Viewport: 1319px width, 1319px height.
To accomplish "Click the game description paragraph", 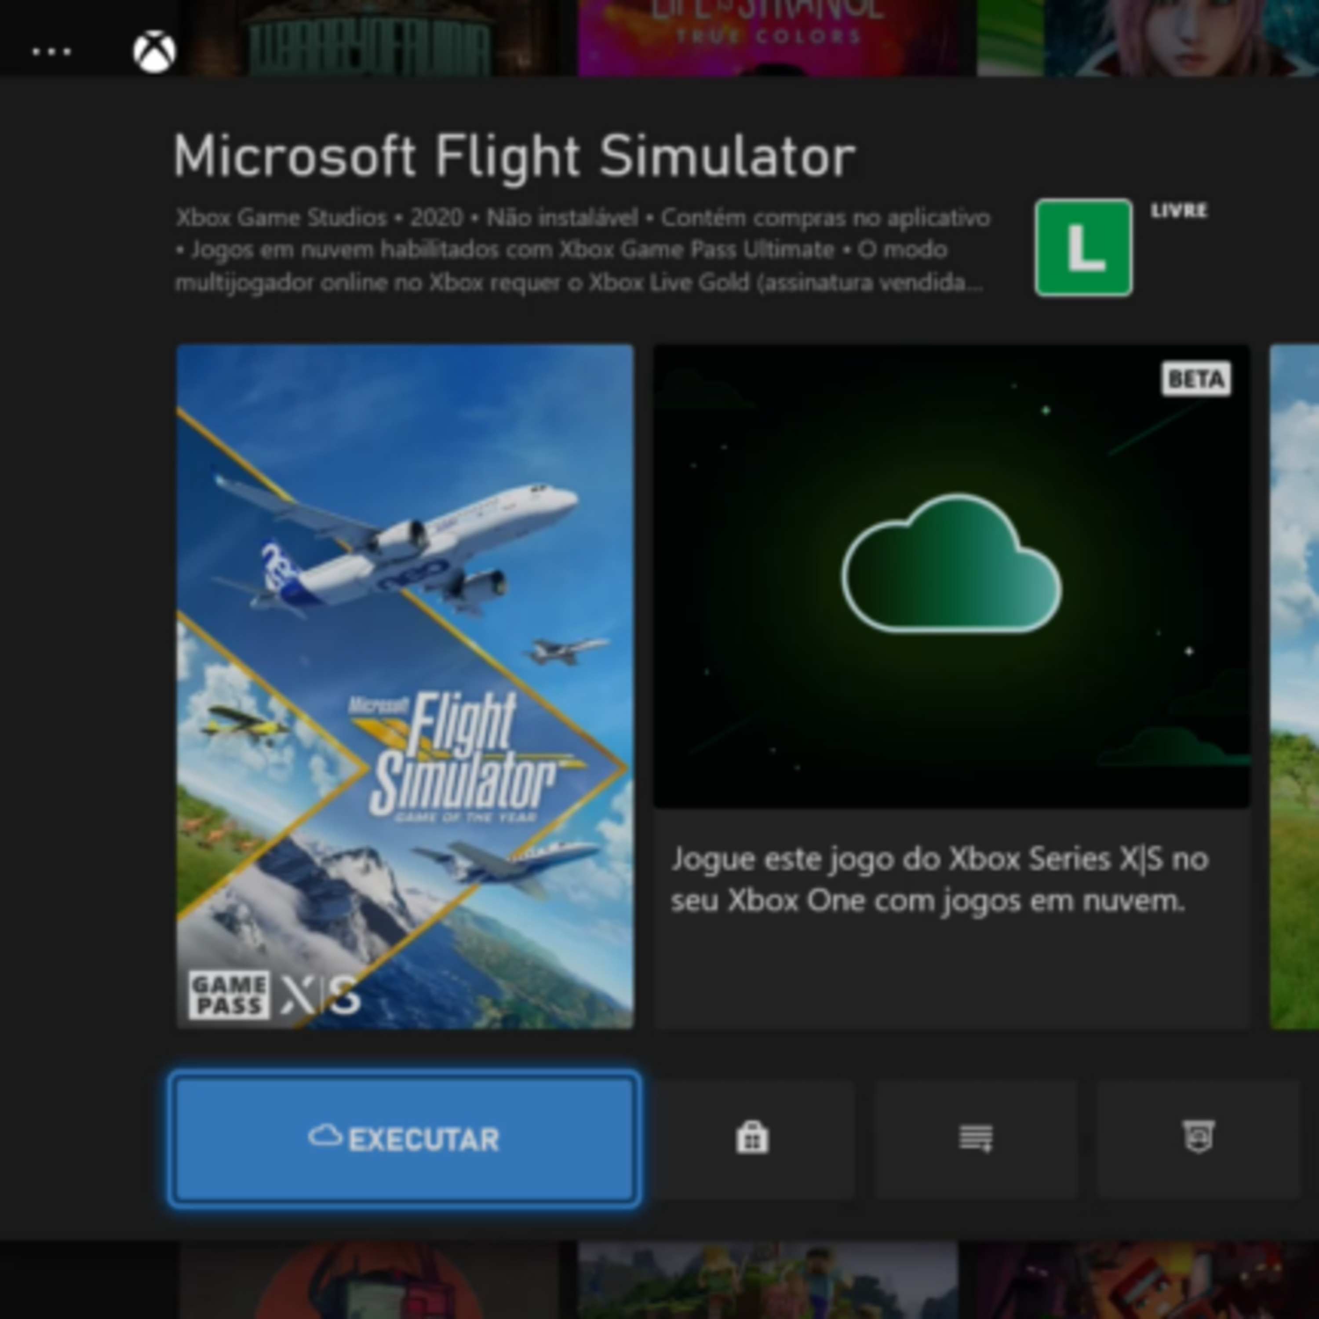I will coord(583,250).
